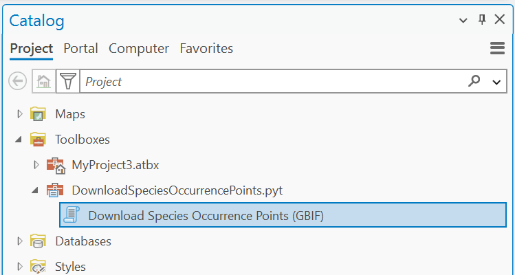This screenshot has width=515, height=275.
Task: Open the hamburger menu icon
Action: point(497,48)
